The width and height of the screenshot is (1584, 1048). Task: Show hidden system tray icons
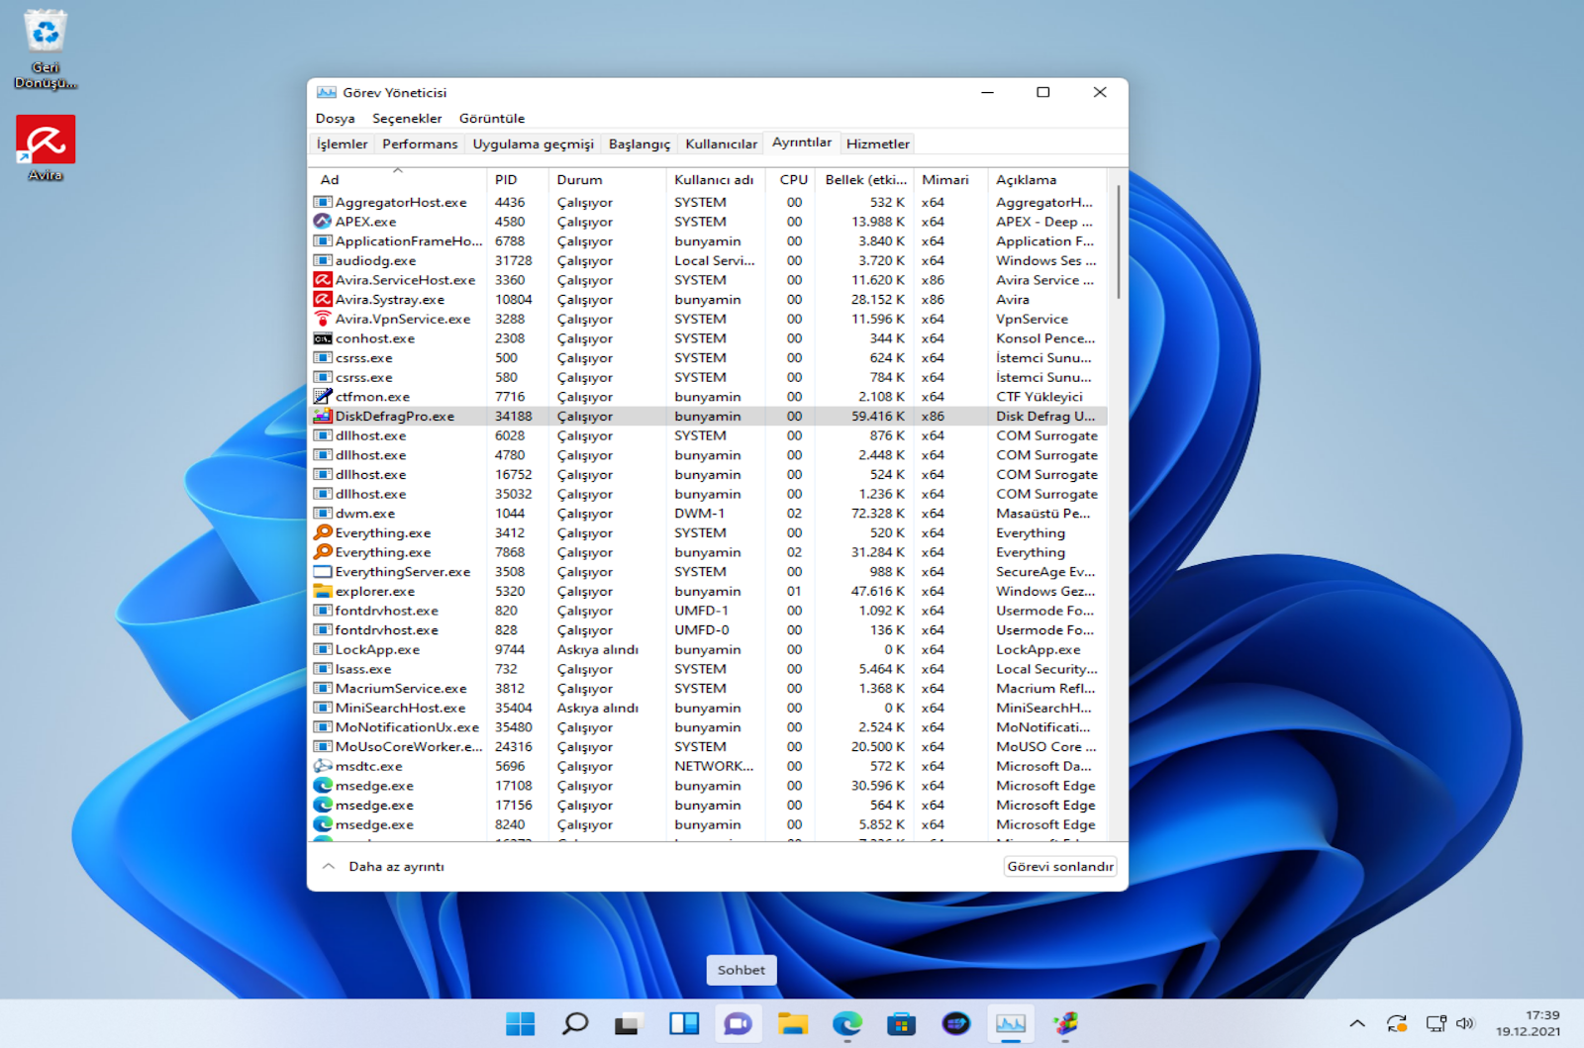coord(1357,1024)
